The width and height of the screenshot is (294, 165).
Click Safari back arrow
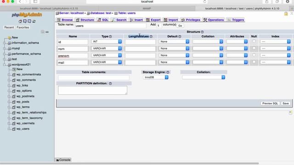click(20, 2)
